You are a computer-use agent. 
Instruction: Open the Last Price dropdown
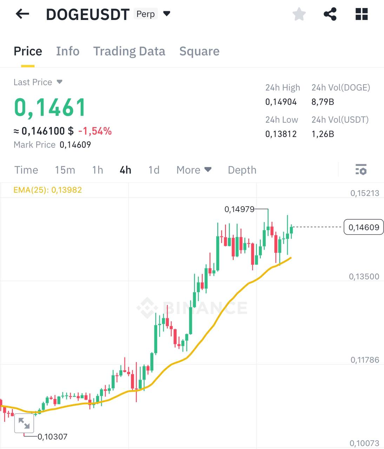coord(38,82)
